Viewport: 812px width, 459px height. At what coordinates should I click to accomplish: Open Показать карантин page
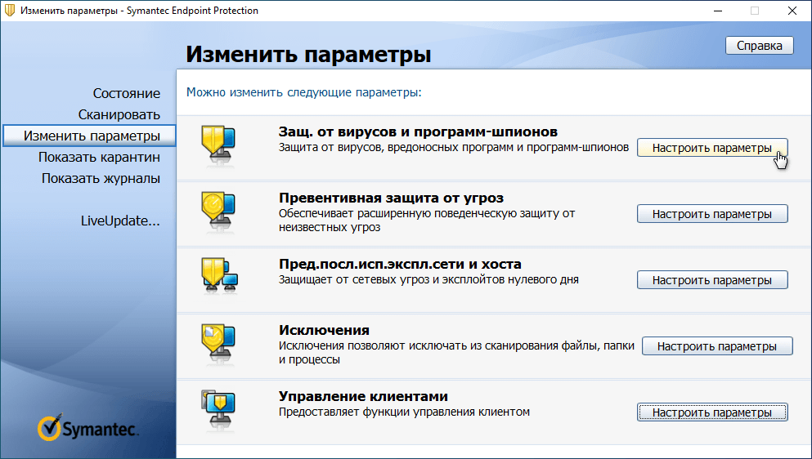point(99,157)
